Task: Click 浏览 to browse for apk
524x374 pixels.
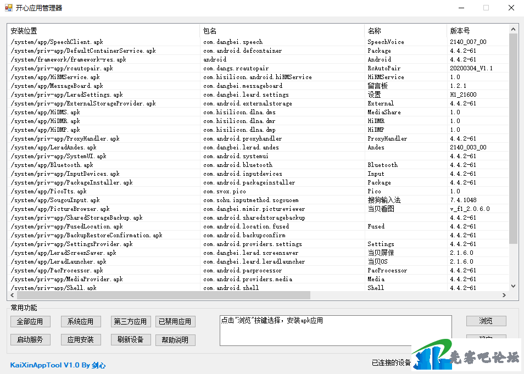Action: [486, 321]
